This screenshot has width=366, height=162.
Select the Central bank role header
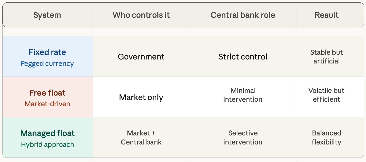point(243,15)
